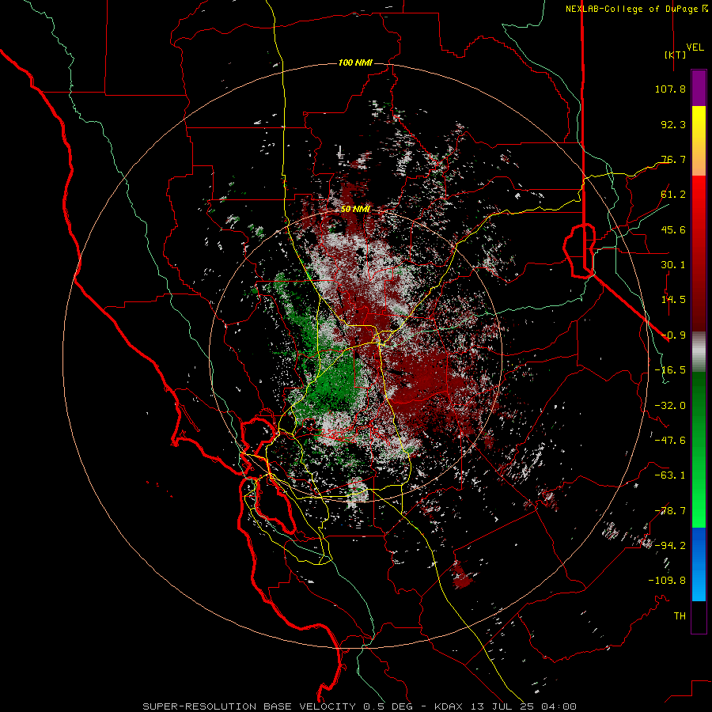Click the 76.7 velocity value
Viewport: 712px width, 712px height.
pyautogui.click(x=673, y=159)
